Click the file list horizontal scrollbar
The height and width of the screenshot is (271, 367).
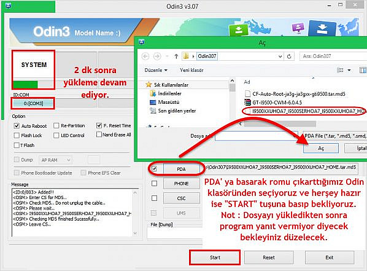280,124
